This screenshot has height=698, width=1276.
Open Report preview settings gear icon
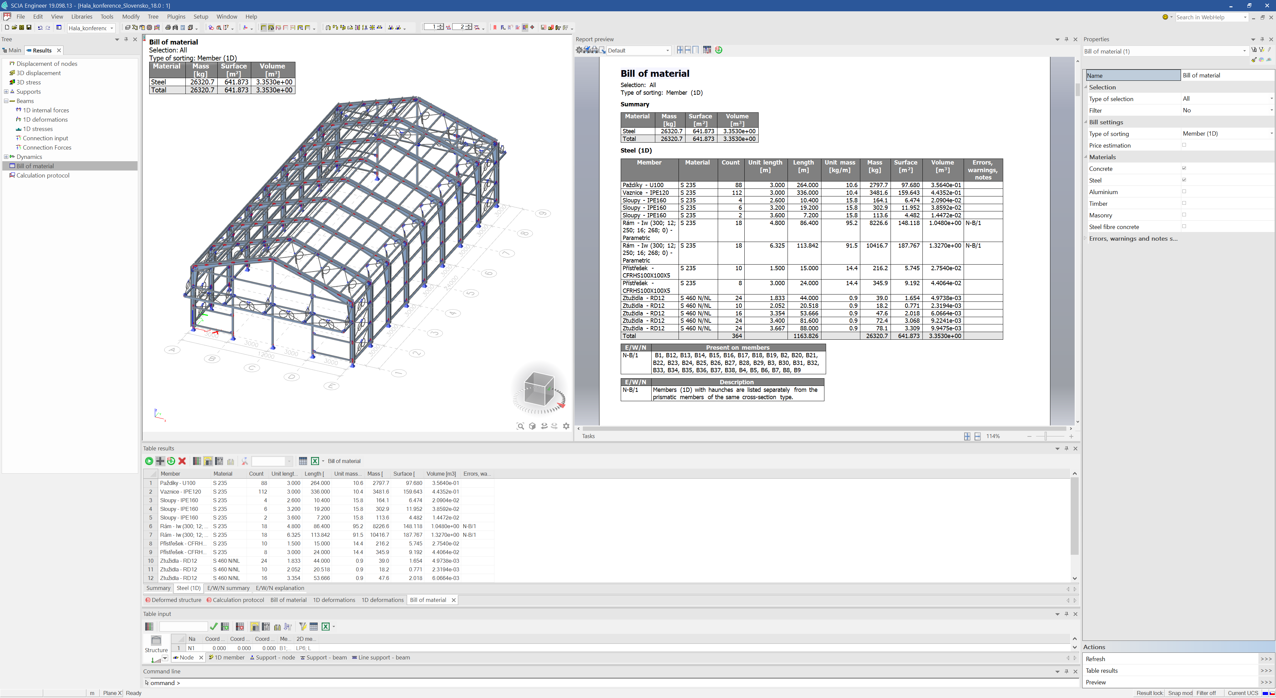coord(579,50)
